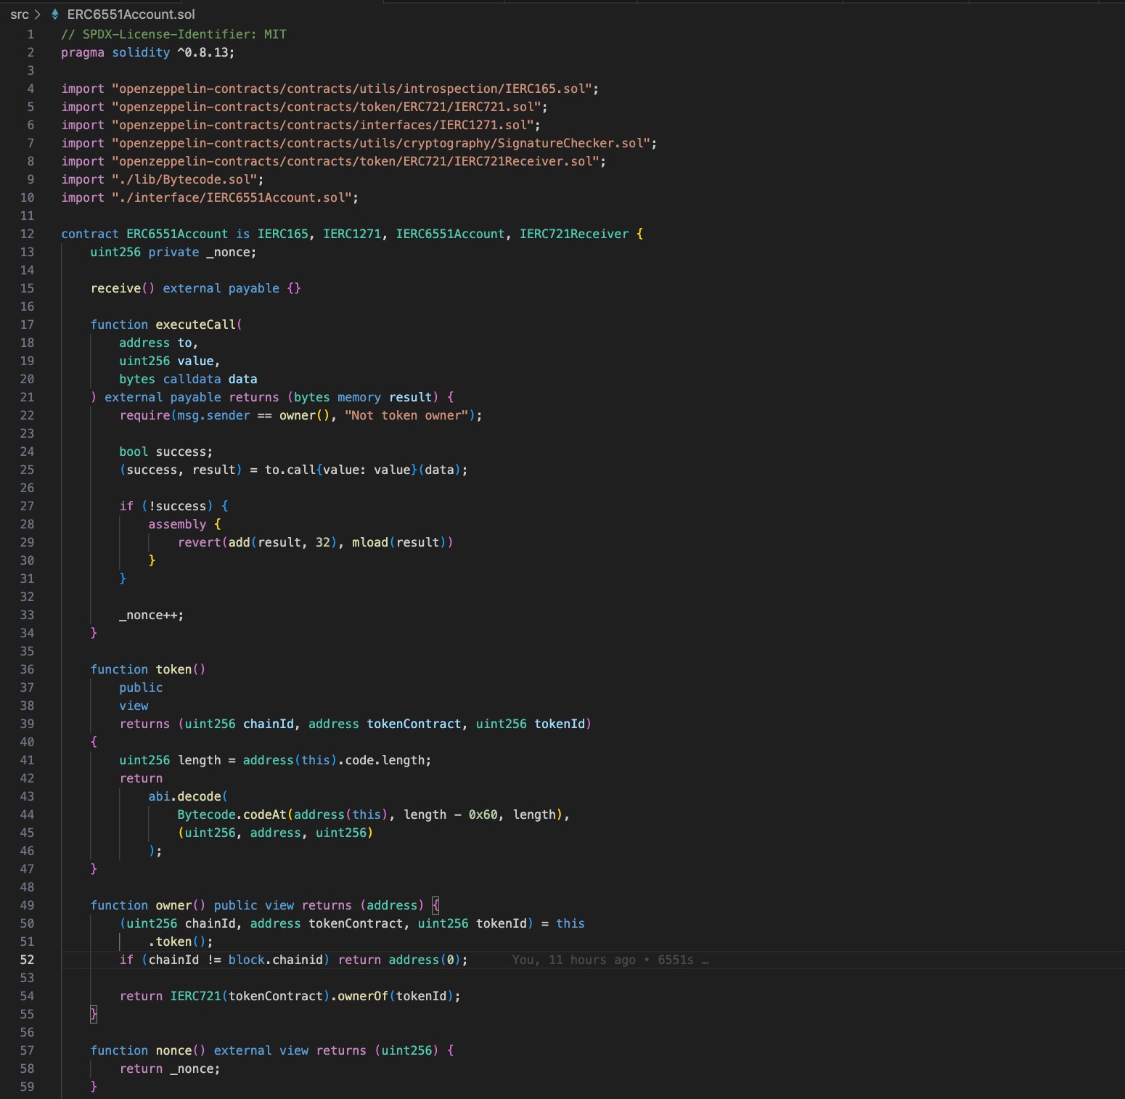The width and height of the screenshot is (1125, 1099).
Task: Click the 'return _nonce;' statement
Action: point(169,1069)
